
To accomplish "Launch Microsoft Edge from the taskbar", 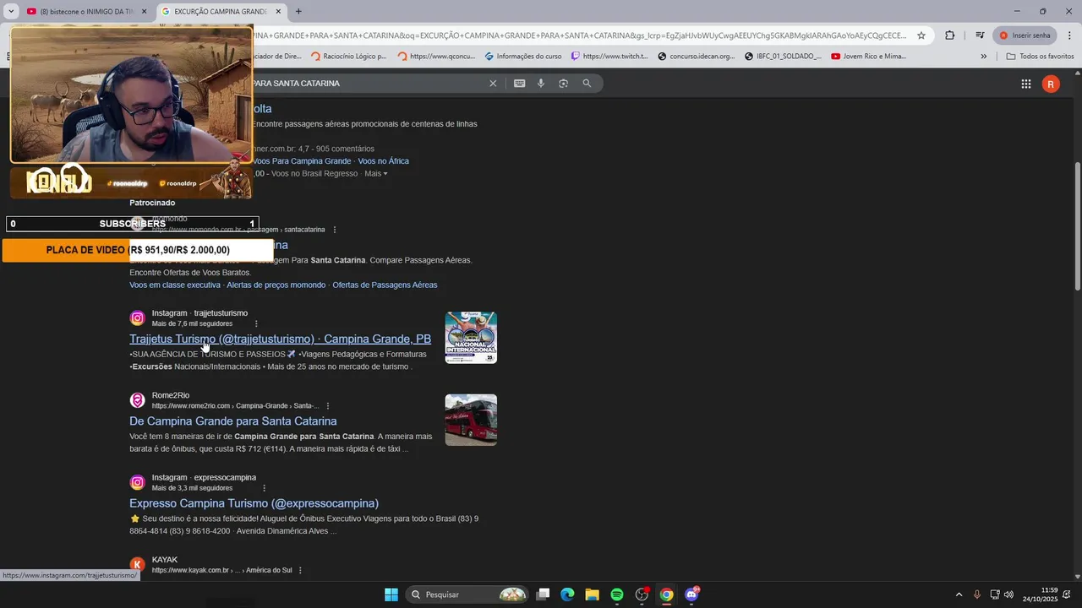I will 567,594.
